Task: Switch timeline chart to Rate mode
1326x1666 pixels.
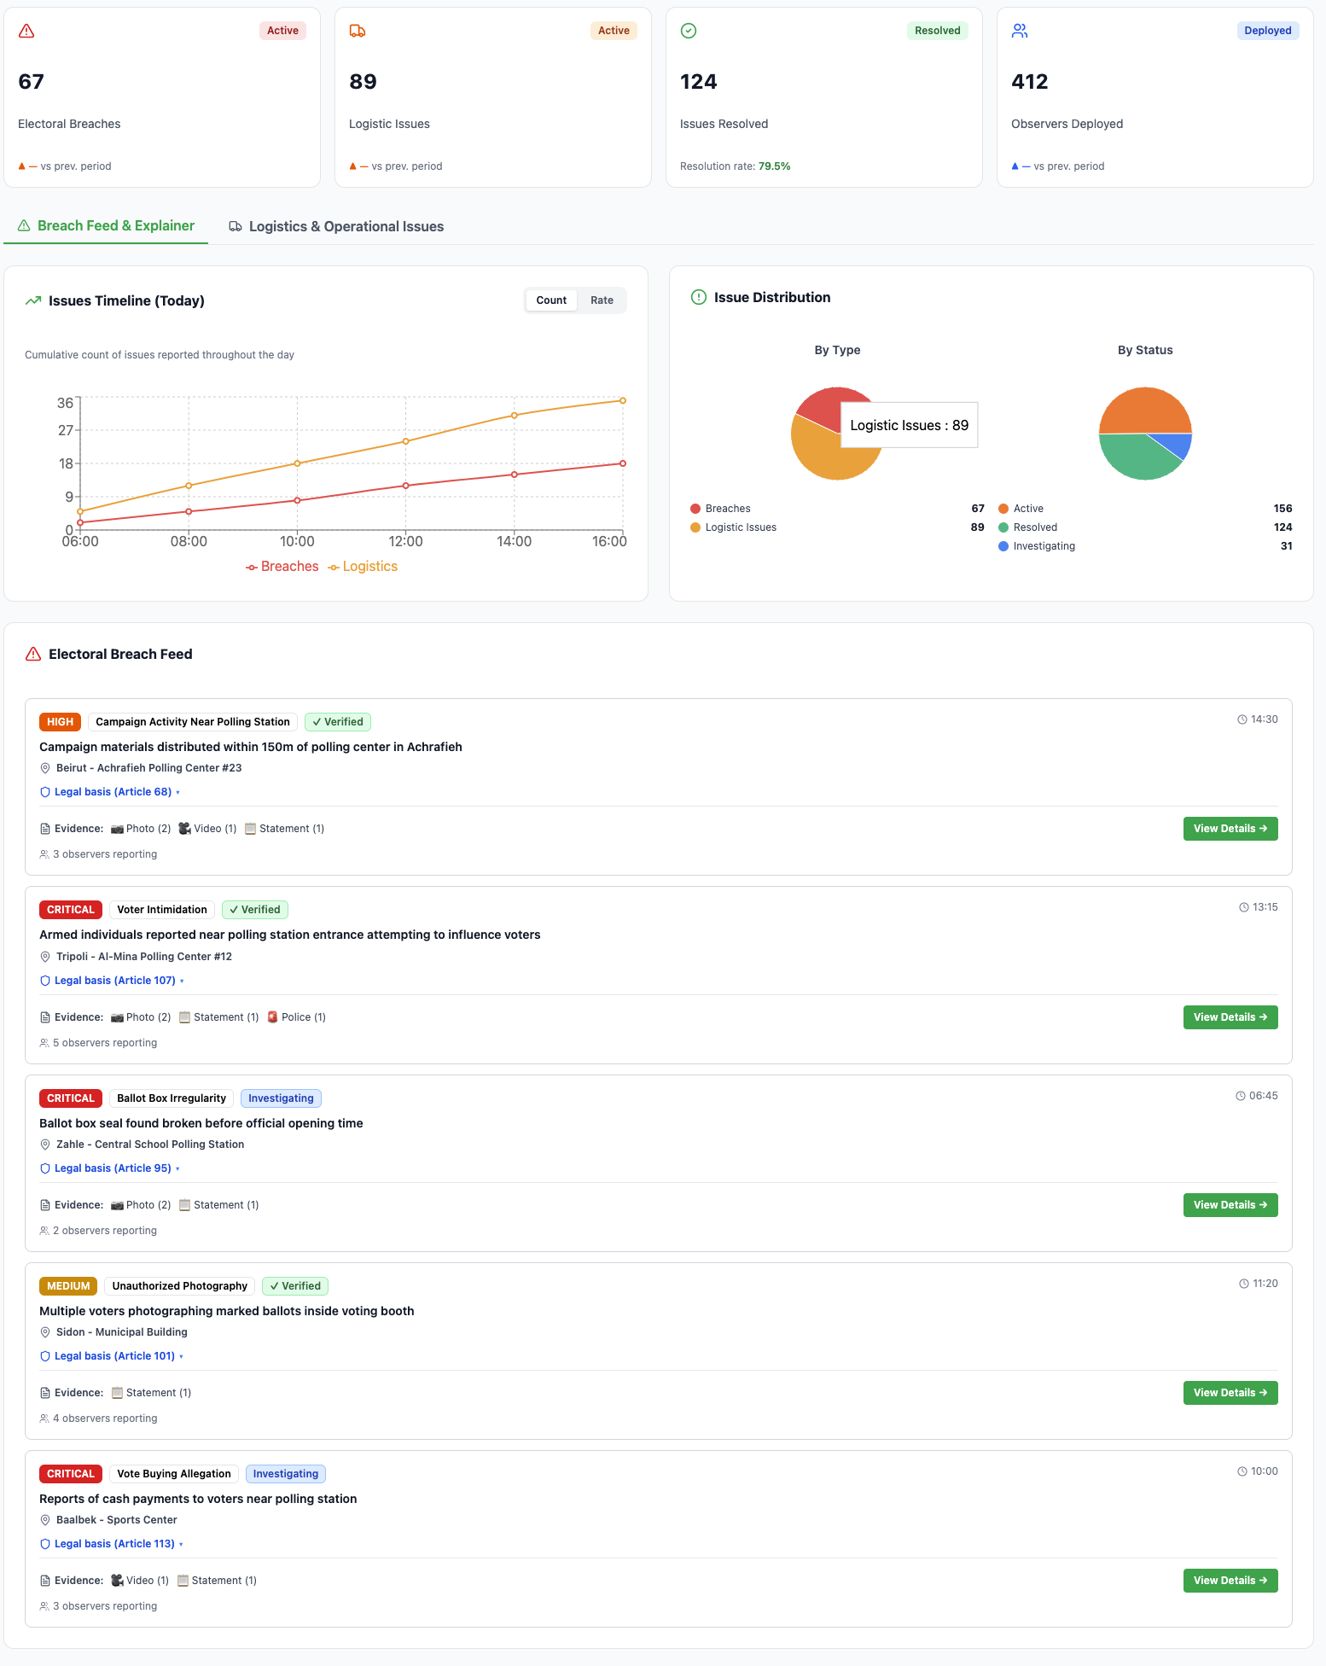Action: (602, 300)
